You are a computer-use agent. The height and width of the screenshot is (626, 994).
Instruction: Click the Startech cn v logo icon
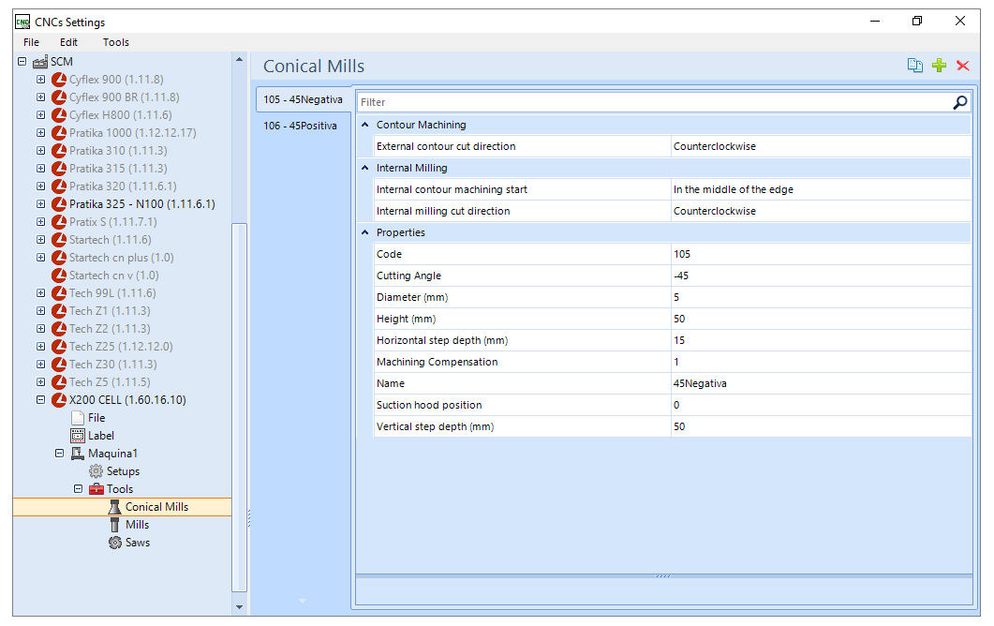(x=59, y=276)
